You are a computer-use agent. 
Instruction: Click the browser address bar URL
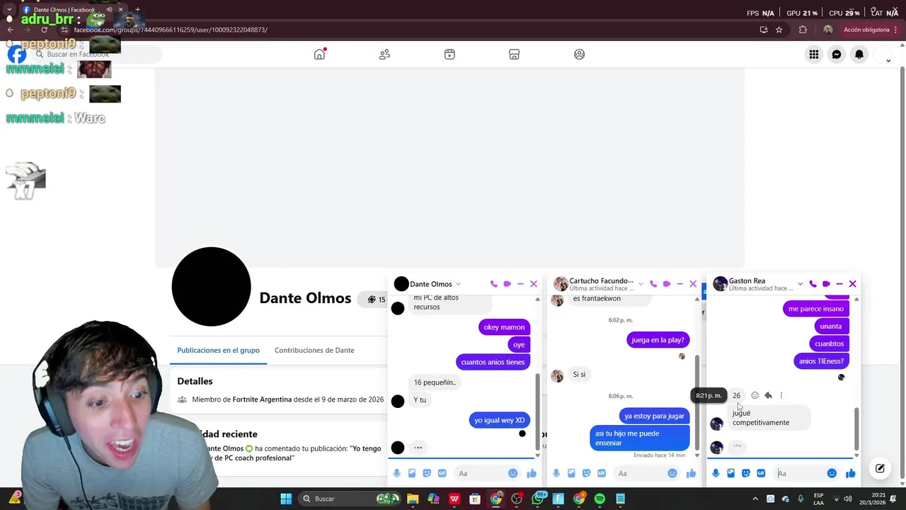(x=170, y=30)
